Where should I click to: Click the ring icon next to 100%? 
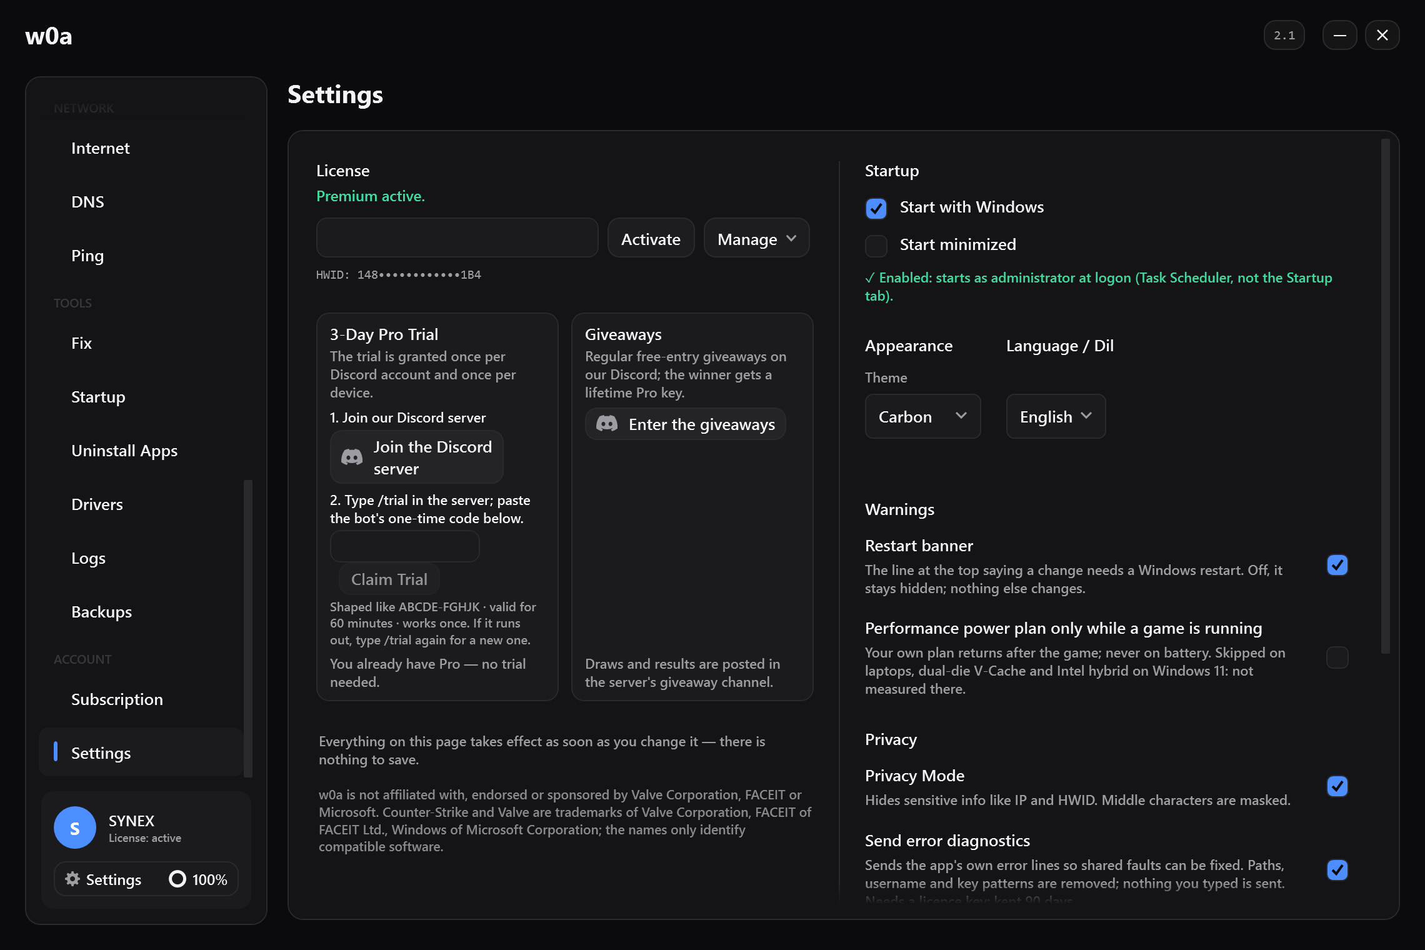177,879
